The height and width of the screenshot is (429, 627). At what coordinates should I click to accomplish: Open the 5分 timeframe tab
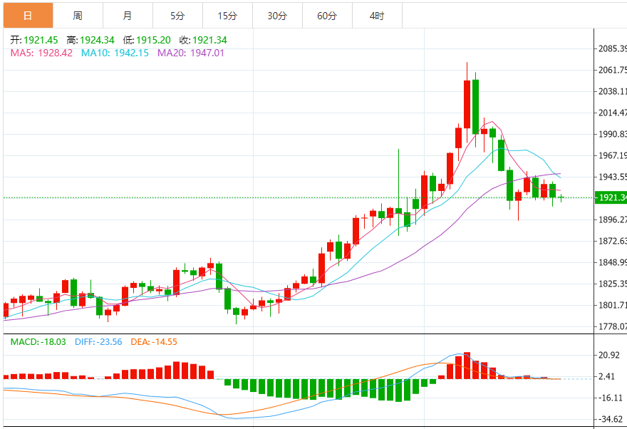[177, 16]
